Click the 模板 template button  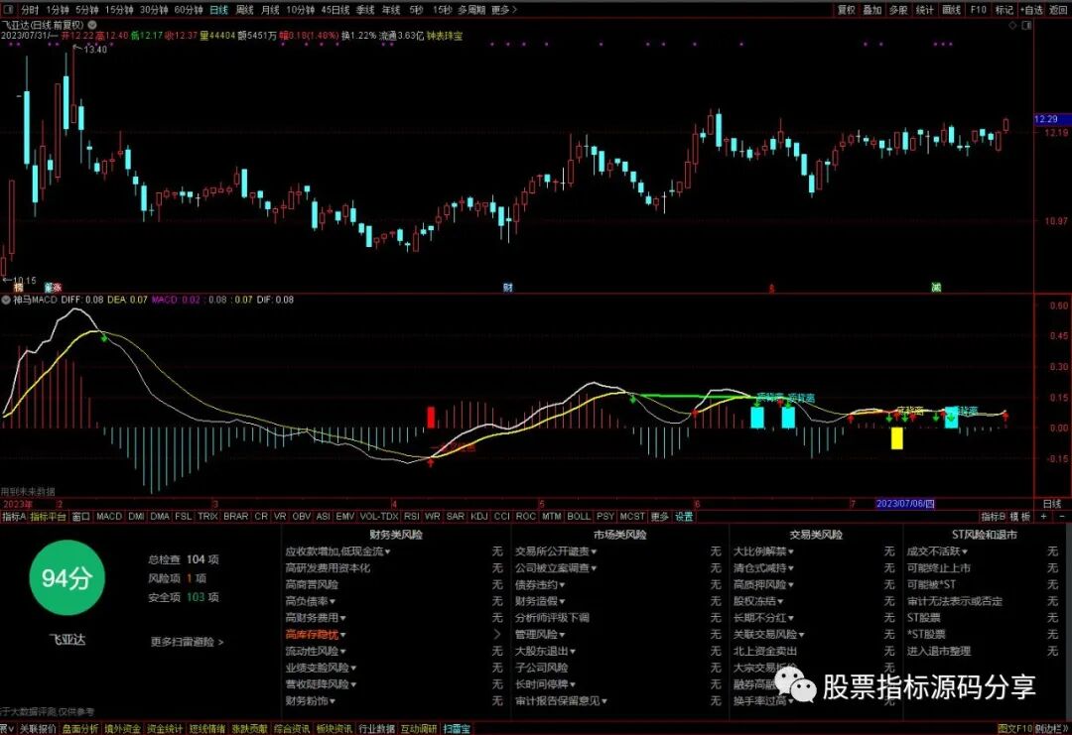click(1020, 517)
